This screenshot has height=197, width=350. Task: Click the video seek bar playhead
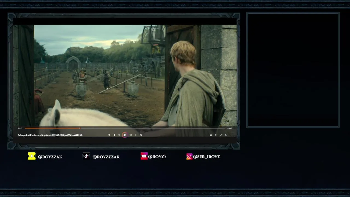point(80,128)
